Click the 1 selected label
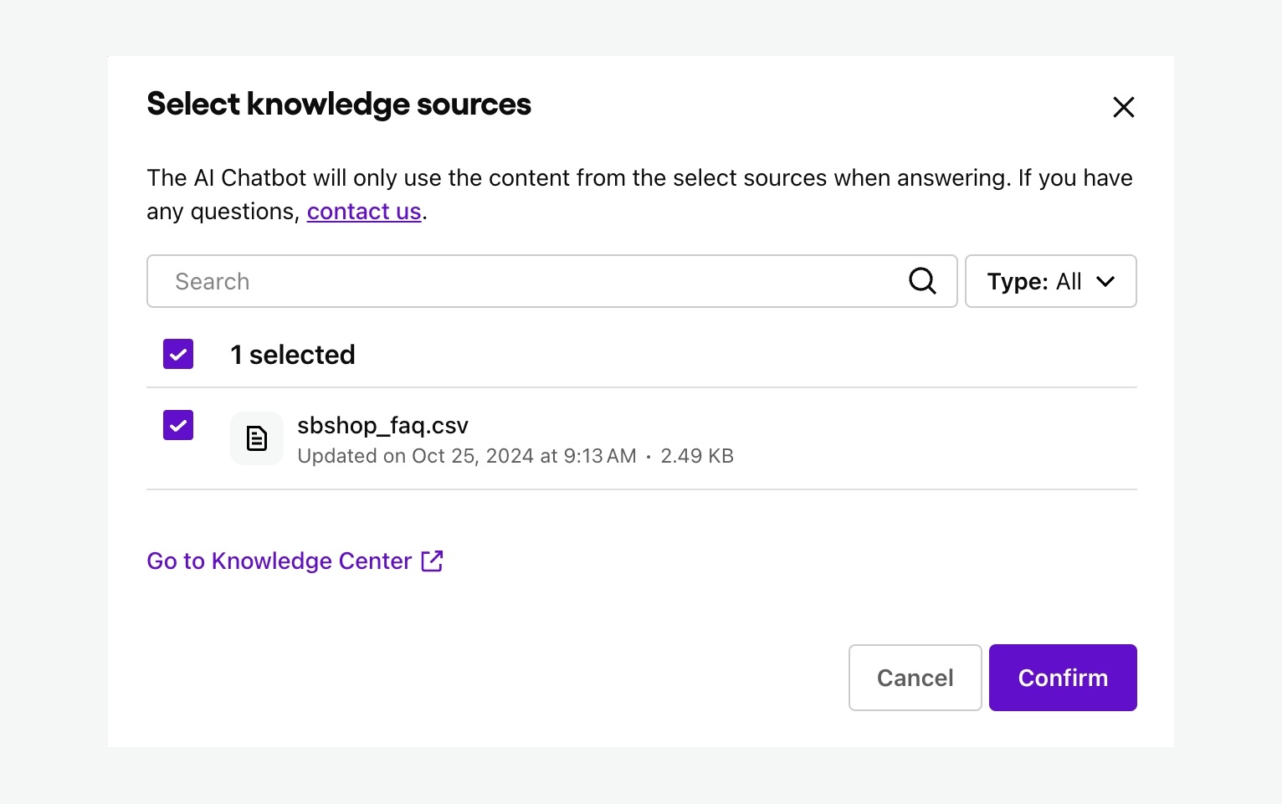Image resolution: width=1282 pixels, height=804 pixels. 292,354
